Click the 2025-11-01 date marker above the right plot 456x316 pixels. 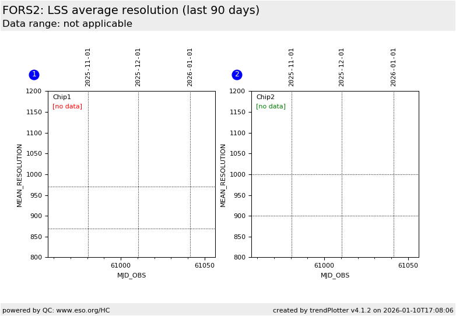point(292,67)
